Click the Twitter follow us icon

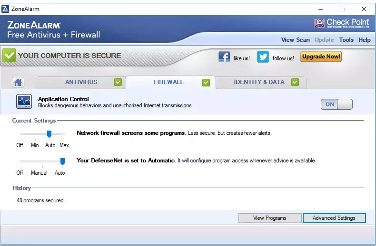[x=263, y=57]
